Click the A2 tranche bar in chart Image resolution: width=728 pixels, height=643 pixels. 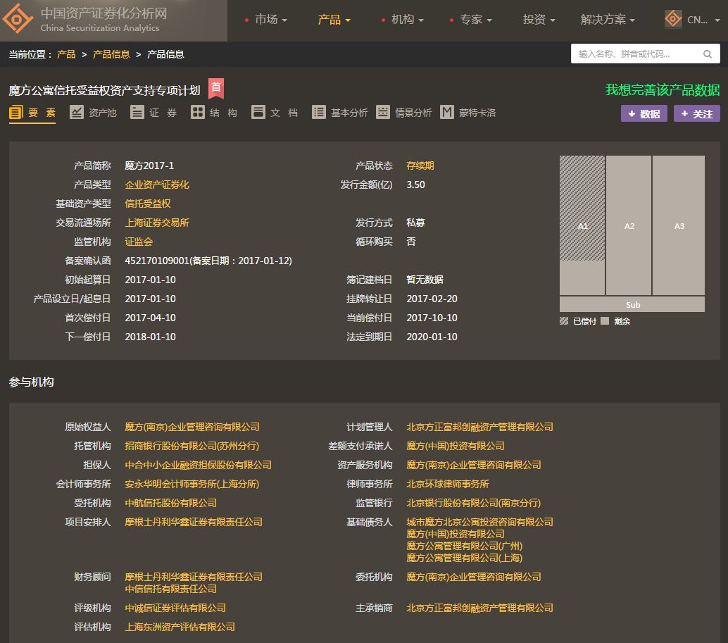629,225
